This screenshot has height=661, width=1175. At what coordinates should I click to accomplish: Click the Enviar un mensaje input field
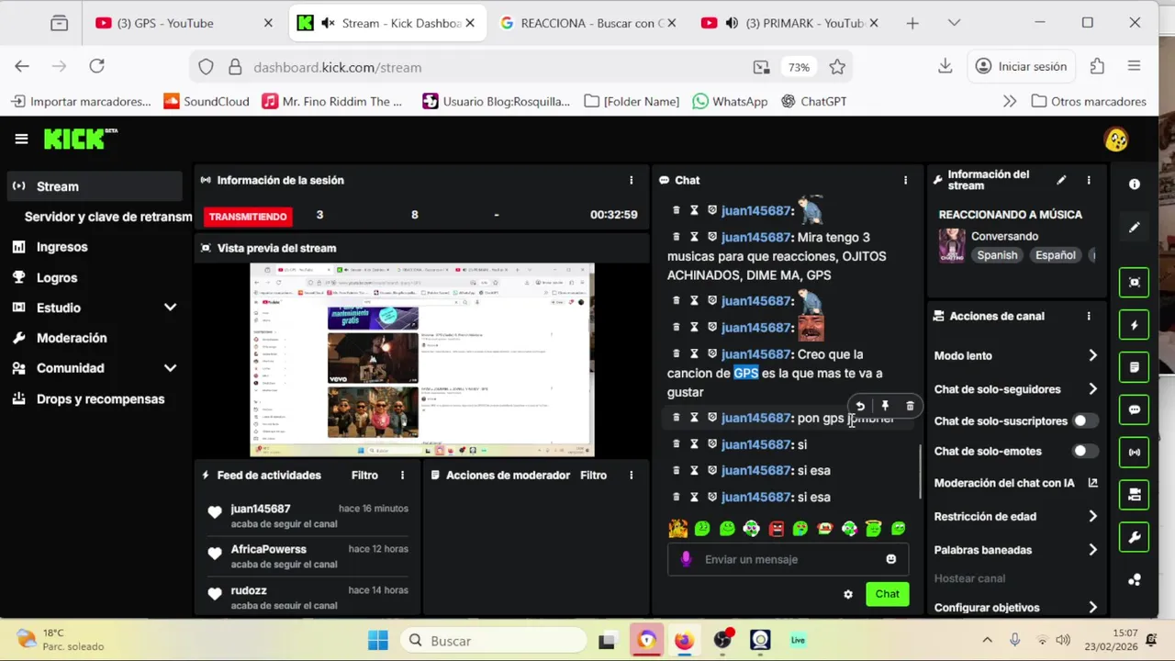click(x=788, y=559)
